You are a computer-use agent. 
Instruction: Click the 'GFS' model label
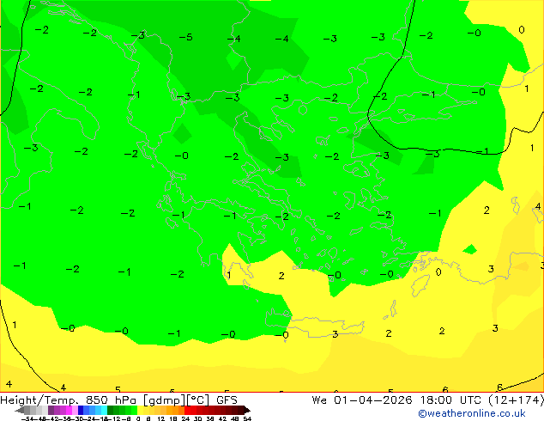tap(227, 400)
